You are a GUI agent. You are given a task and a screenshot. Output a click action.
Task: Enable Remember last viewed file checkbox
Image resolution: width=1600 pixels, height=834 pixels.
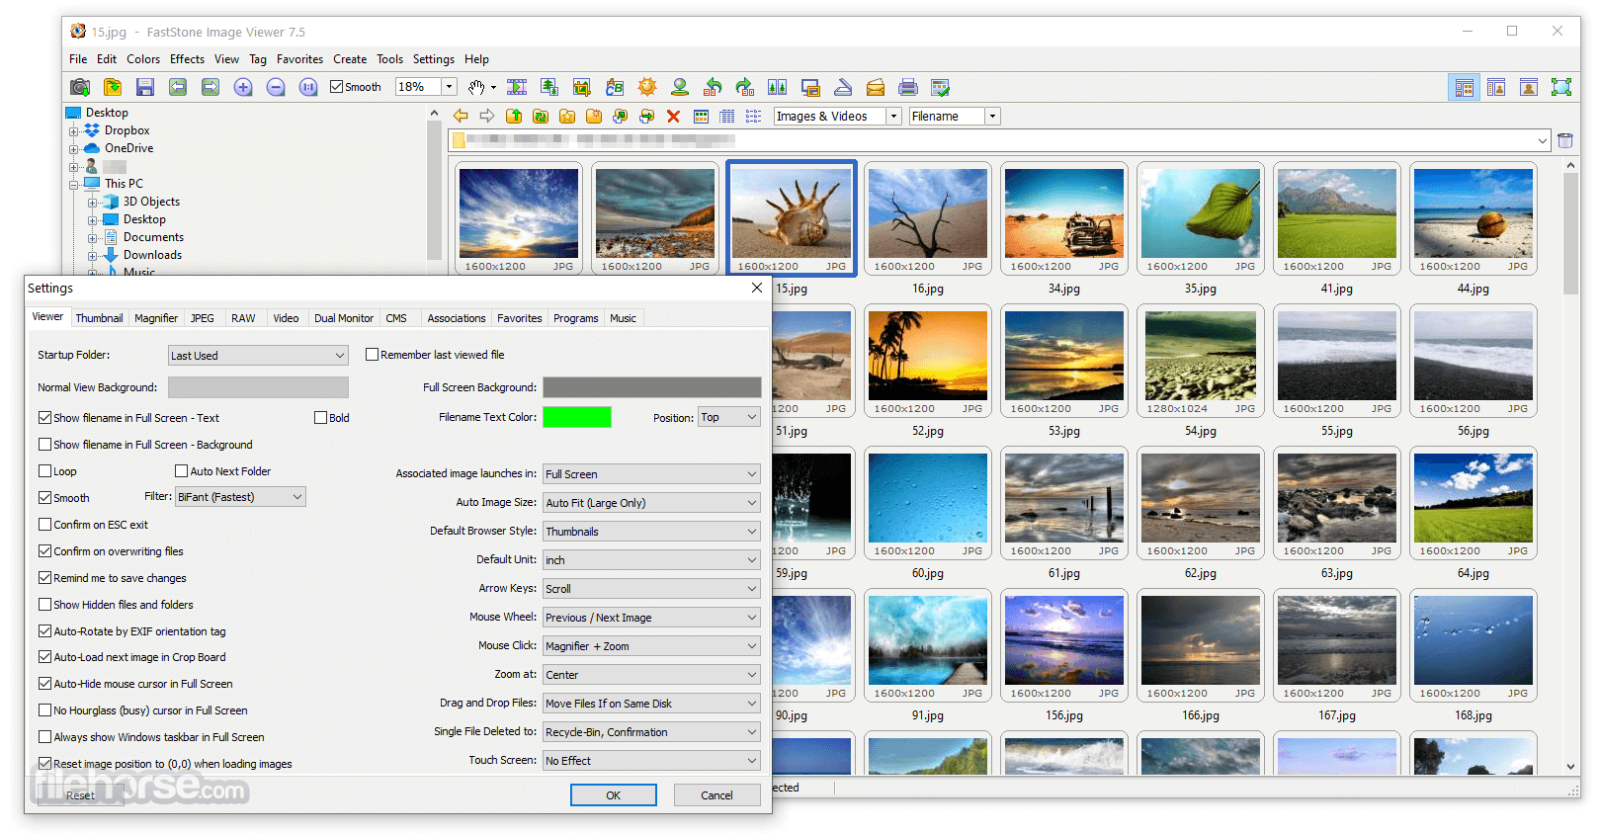coord(373,355)
